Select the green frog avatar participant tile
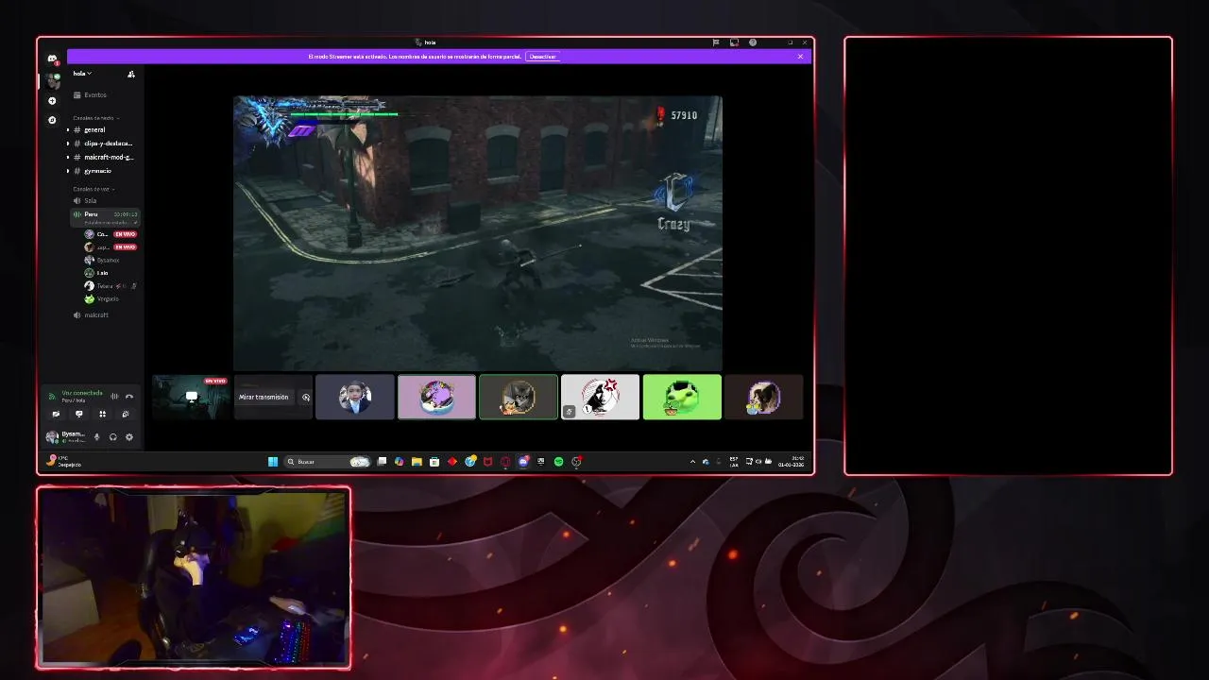 [682, 397]
